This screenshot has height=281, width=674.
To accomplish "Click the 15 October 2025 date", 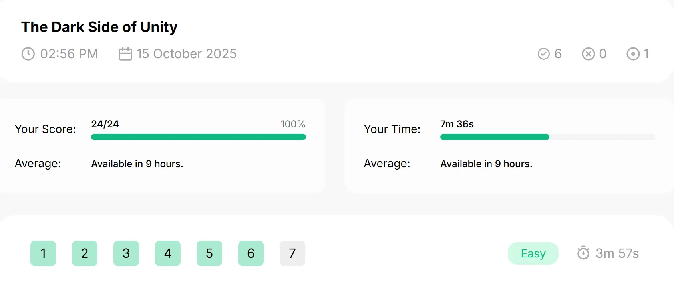I will click(187, 54).
